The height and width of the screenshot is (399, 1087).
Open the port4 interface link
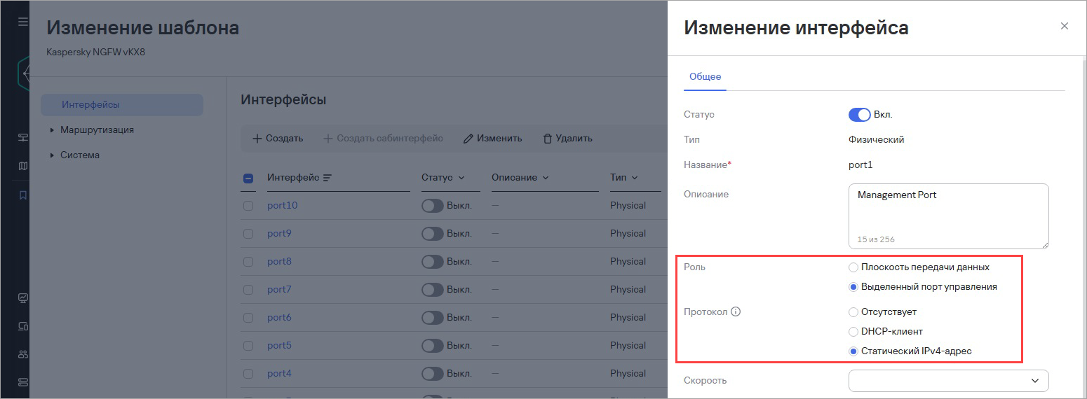tap(279, 374)
